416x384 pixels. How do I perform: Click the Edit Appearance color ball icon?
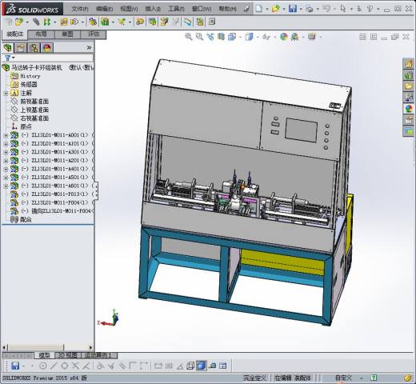[x=284, y=37]
